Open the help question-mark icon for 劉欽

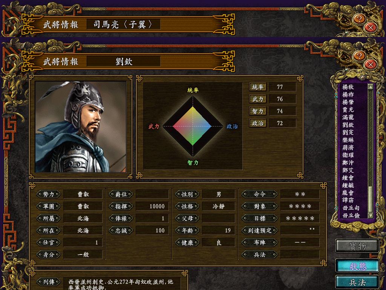359,56
